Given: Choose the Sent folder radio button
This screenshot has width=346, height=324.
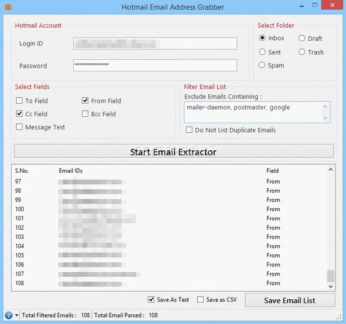Looking at the screenshot, I should tap(262, 52).
